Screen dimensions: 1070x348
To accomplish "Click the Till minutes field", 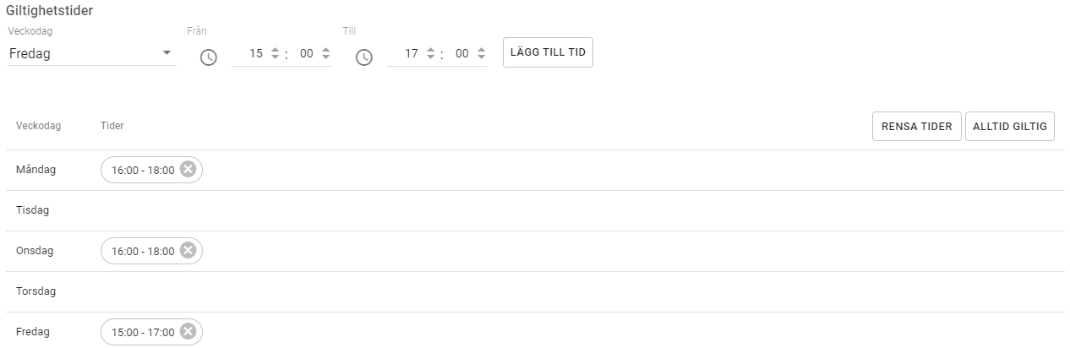I will pyautogui.click(x=461, y=54).
